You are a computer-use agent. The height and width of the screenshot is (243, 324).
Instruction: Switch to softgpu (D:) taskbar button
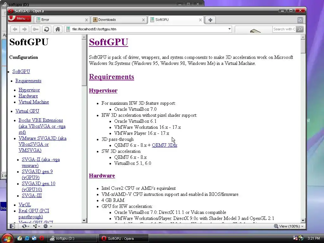click(72, 238)
